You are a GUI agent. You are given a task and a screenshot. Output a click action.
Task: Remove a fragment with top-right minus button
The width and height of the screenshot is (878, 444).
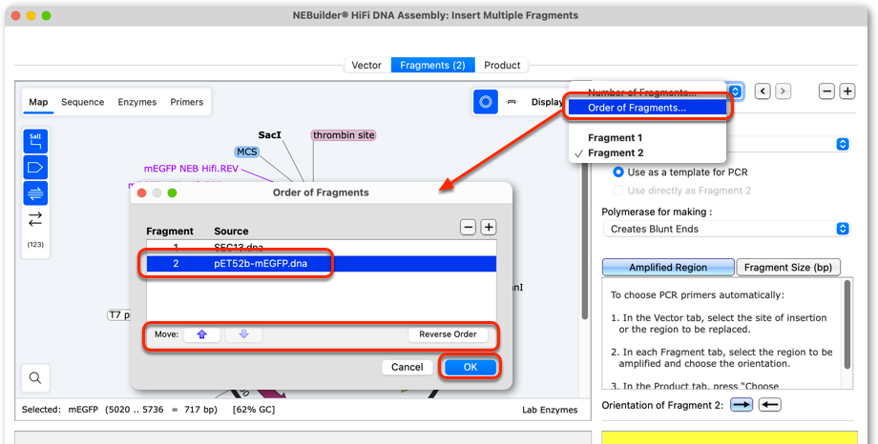[827, 91]
